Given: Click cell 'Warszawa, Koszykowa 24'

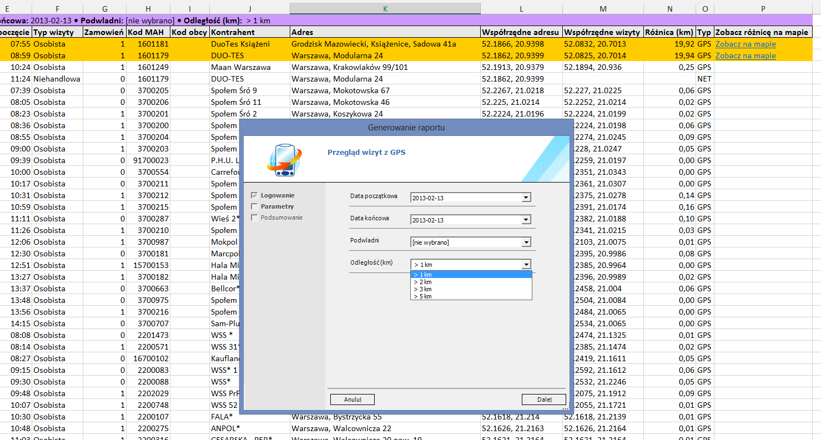Looking at the screenshot, I should [385, 114].
